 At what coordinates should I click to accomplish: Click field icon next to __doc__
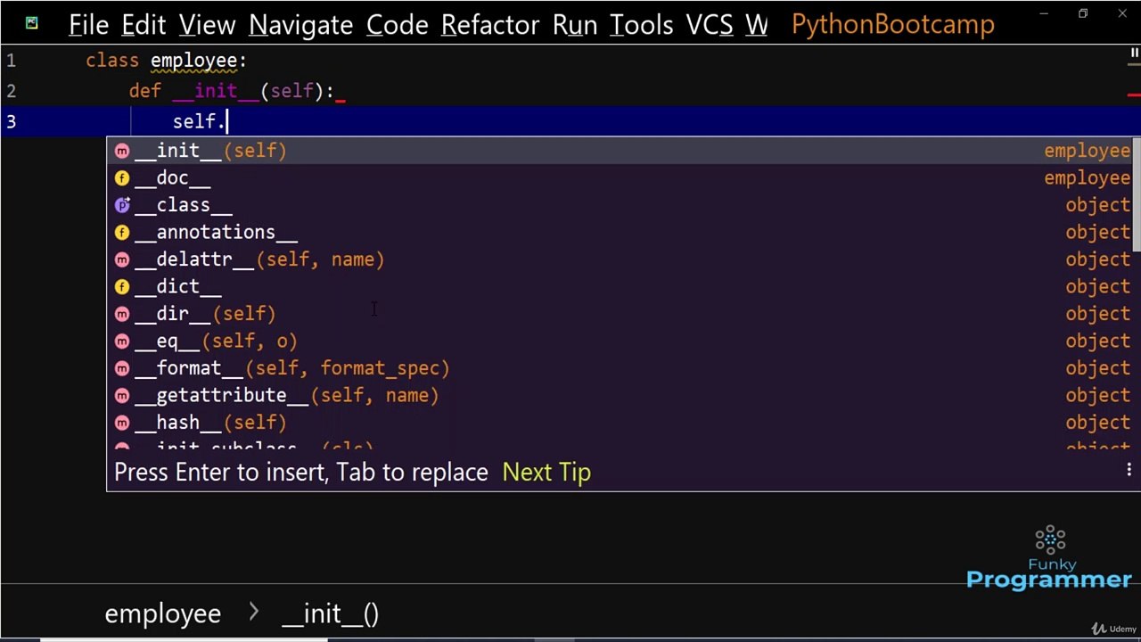pyautogui.click(x=122, y=178)
